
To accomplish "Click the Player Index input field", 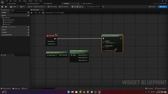I will (x=56, y=55).
